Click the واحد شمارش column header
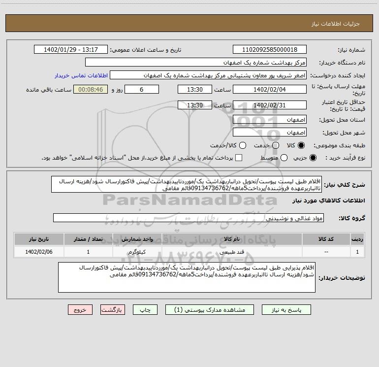 pos(137,239)
